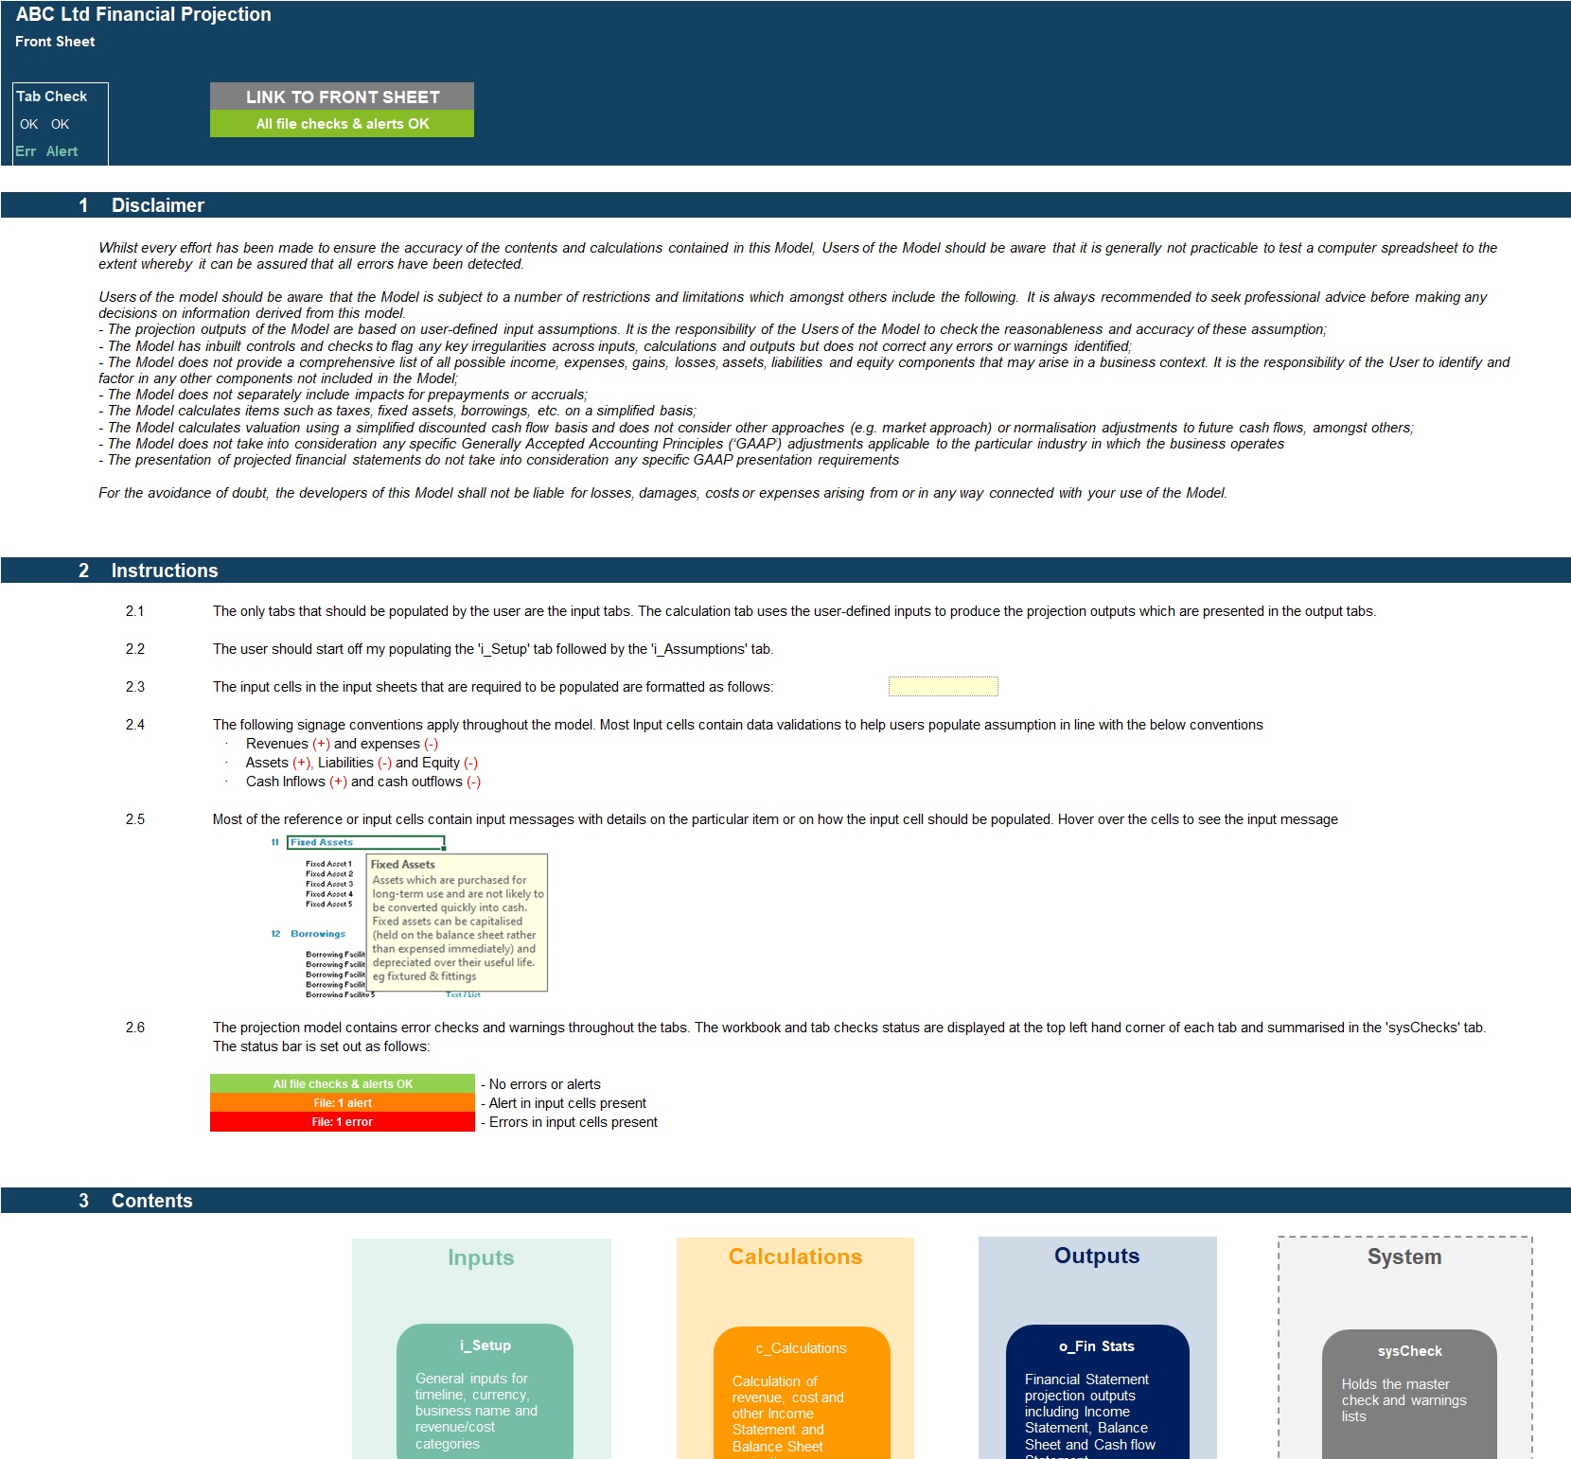
Task: Click the instruction number 2.6
Action: point(135,1028)
